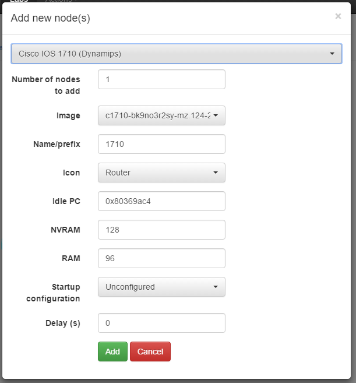Open the Icon dropdown set to Router

(161, 173)
